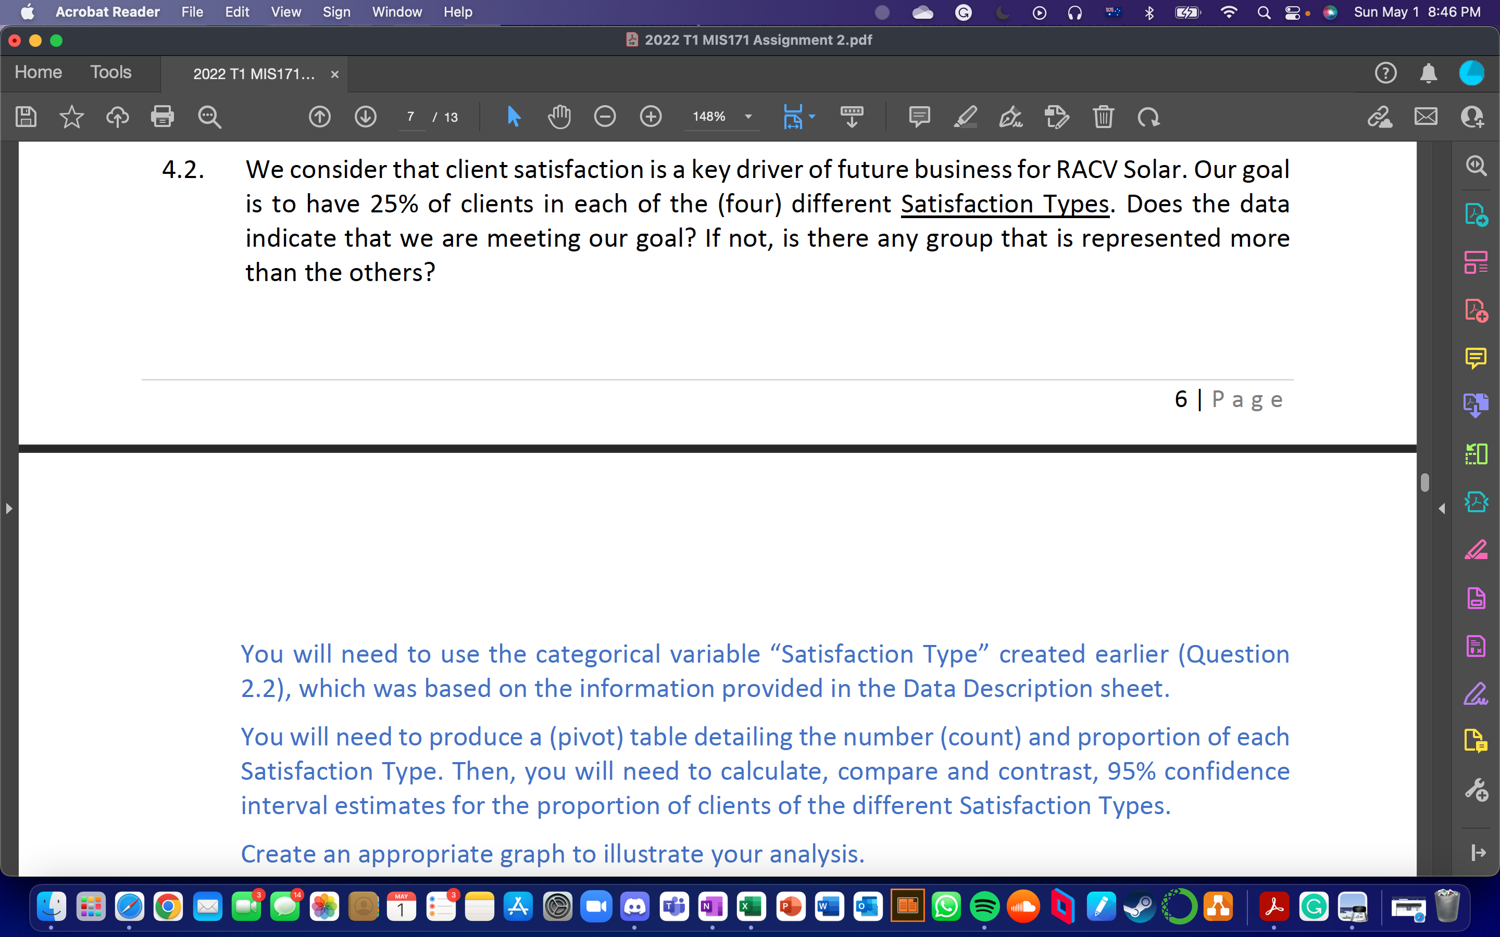Image resolution: width=1500 pixels, height=937 pixels.
Task: Select the Highlight text tool
Action: (x=966, y=117)
